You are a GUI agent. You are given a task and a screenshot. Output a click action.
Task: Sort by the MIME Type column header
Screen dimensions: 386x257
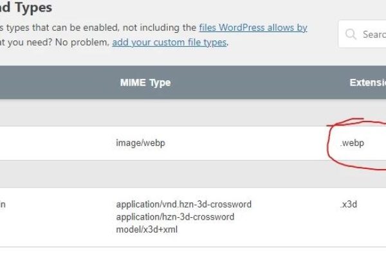(x=145, y=83)
